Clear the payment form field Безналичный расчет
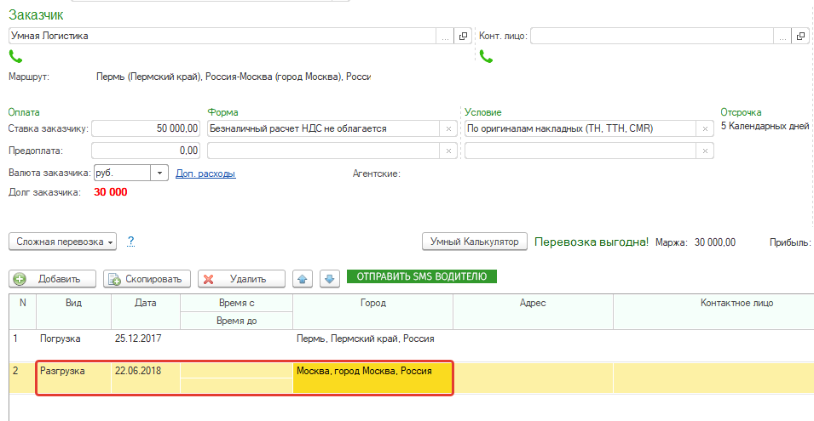814x421 pixels. pos(448,129)
